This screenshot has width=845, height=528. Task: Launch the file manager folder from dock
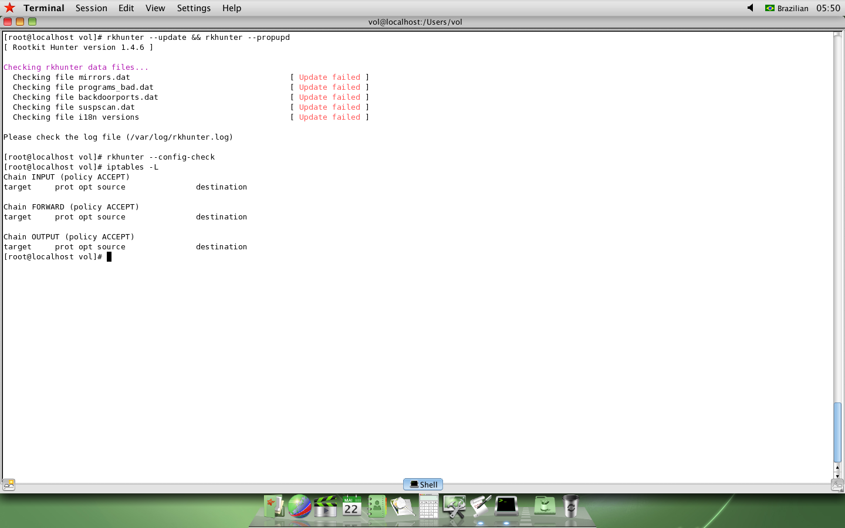click(273, 506)
